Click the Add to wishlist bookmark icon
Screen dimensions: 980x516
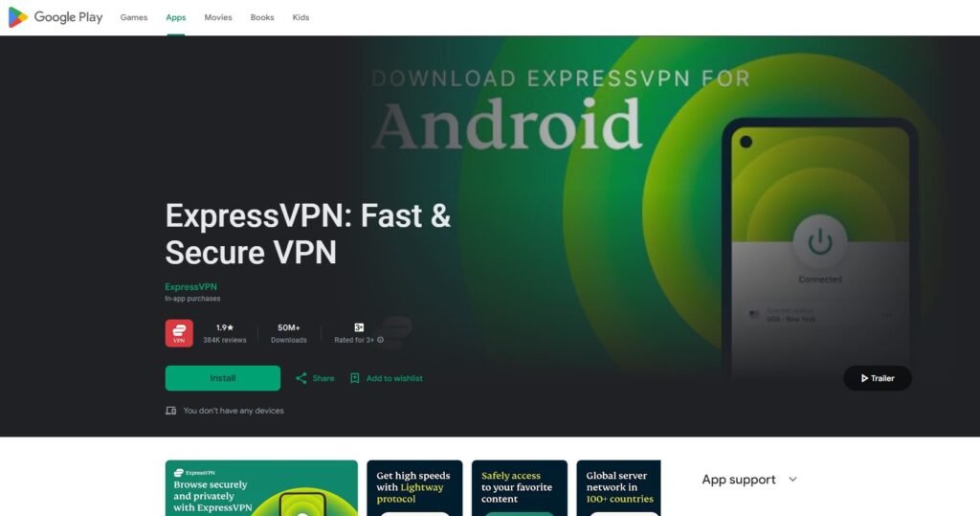click(354, 378)
